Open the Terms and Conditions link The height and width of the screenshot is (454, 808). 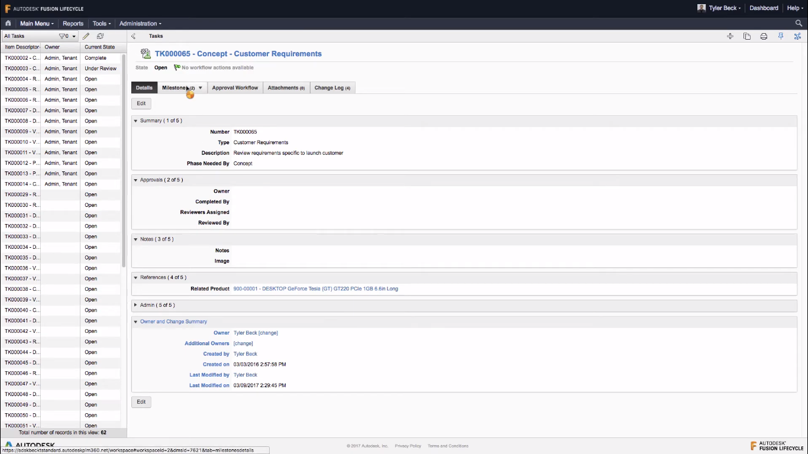(x=448, y=446)
